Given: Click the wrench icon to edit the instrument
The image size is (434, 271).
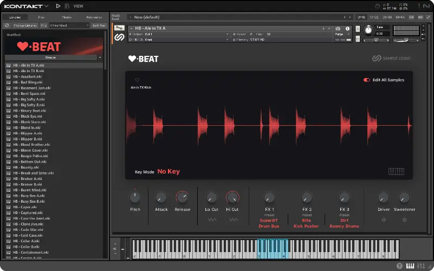Looking at the screenshot, I should tap(119, 28).
